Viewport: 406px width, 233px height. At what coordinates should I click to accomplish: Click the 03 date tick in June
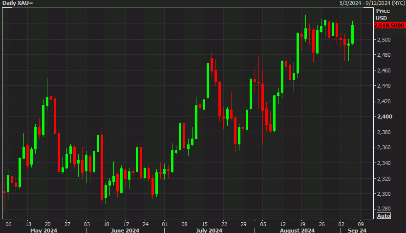click(x=87, y=224)
